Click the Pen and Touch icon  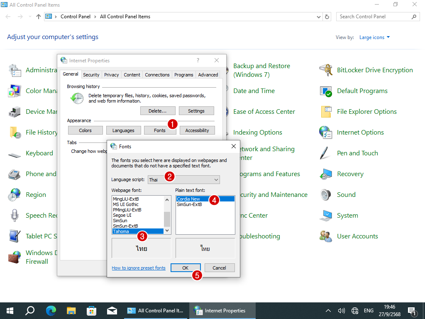pyautogui.click(x=326, y=153)
